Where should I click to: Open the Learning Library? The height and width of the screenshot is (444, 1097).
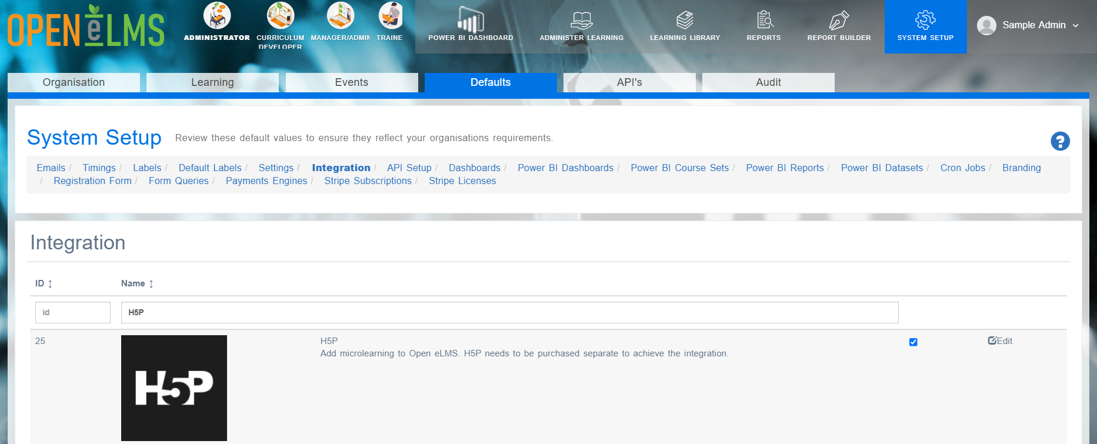pos(685,26)
